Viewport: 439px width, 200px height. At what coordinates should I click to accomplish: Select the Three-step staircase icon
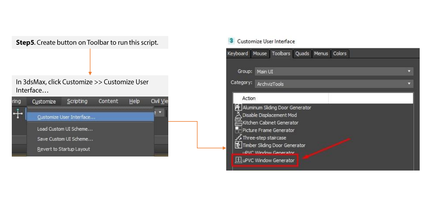click(x=238, y=138)
